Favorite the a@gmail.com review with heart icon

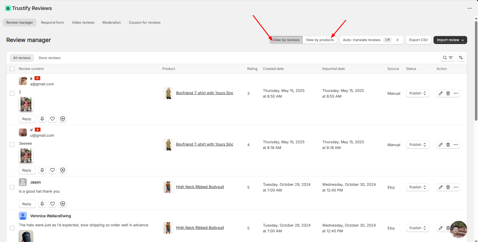tap(52, 119)
